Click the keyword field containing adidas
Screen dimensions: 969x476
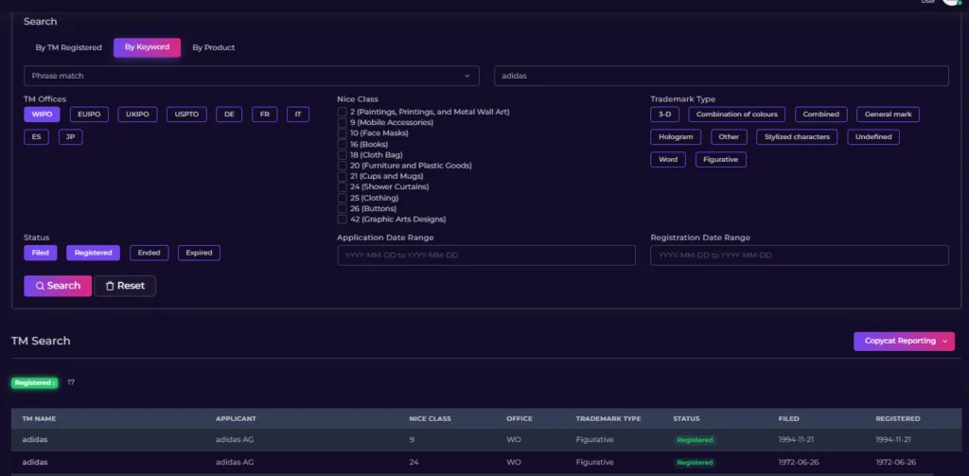(x=721, y=76)
